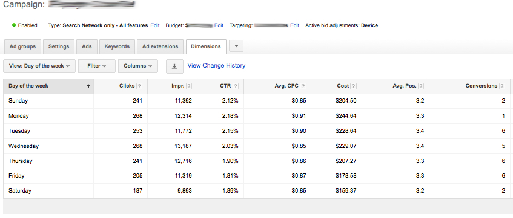Click help icon beside Impr. header
The width and height of the screenshot is (513, 218).
(x=189, y=86)
